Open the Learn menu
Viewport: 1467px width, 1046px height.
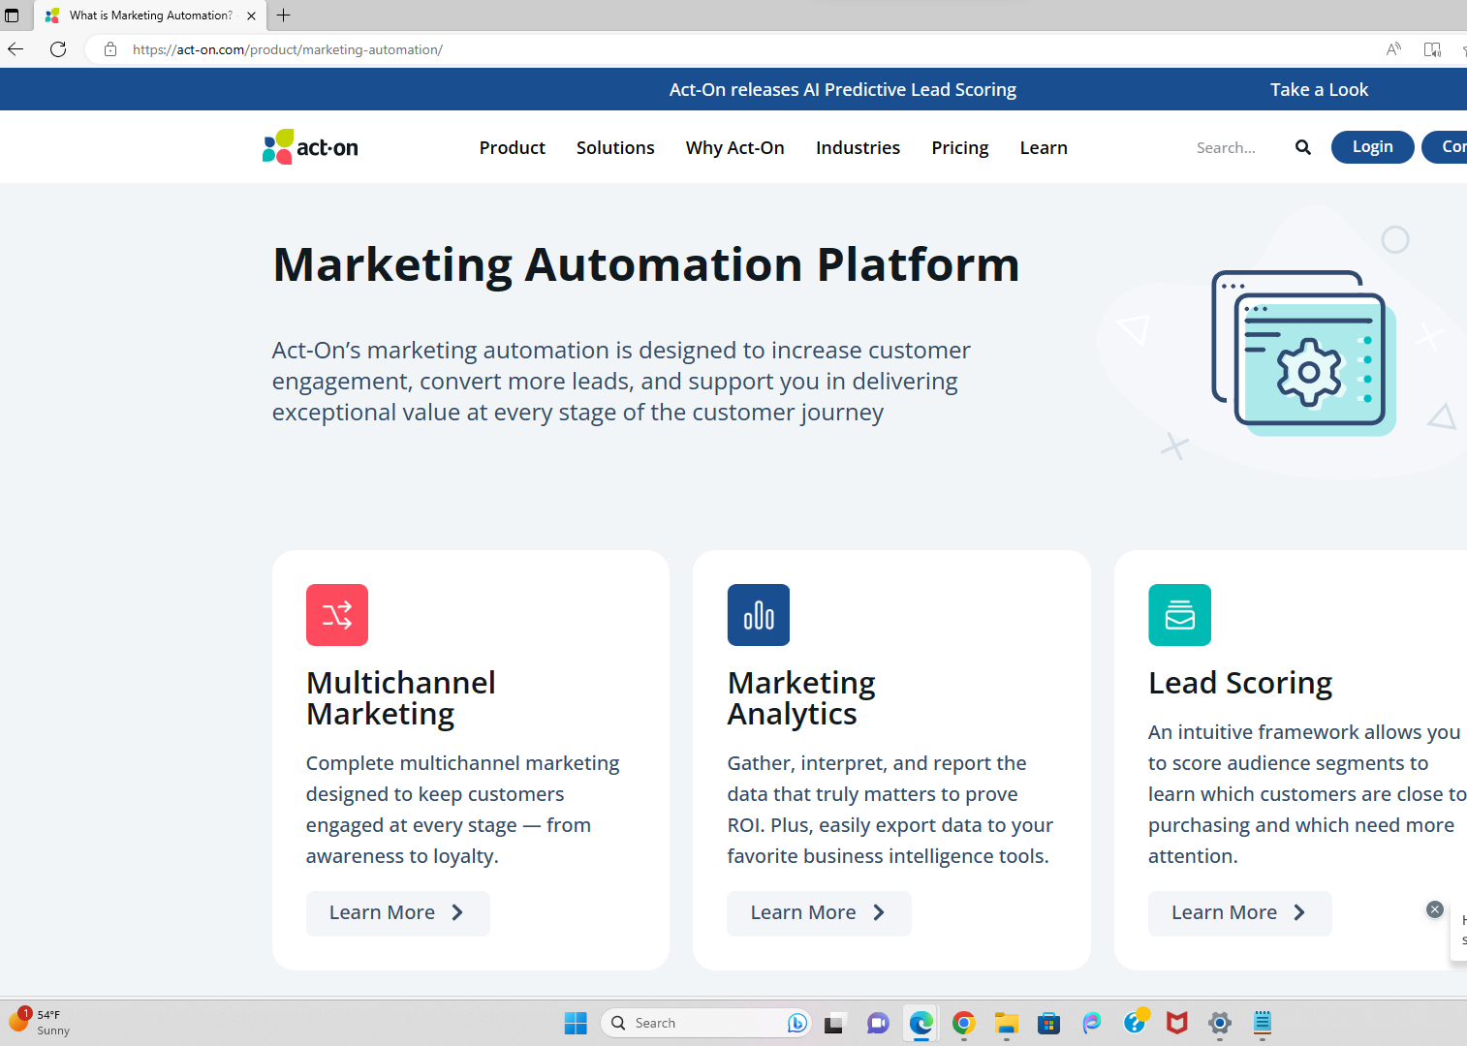pos(1044,147)
